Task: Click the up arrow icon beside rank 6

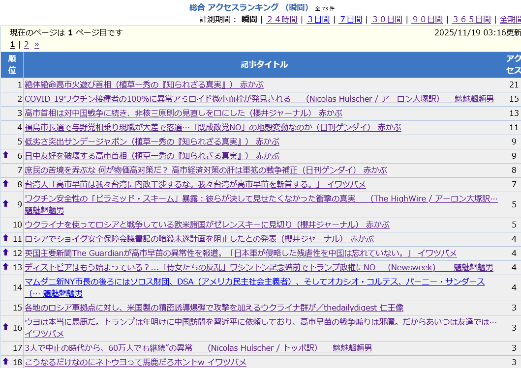Action: tap(6, 155)
